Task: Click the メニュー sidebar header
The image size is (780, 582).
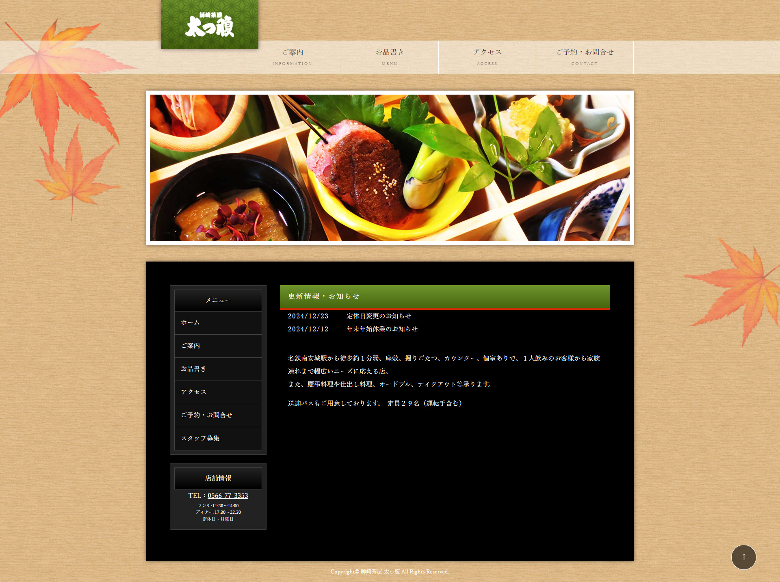Action: tap(218, 300)
